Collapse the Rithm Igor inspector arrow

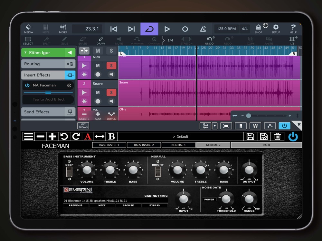(70, 52)
